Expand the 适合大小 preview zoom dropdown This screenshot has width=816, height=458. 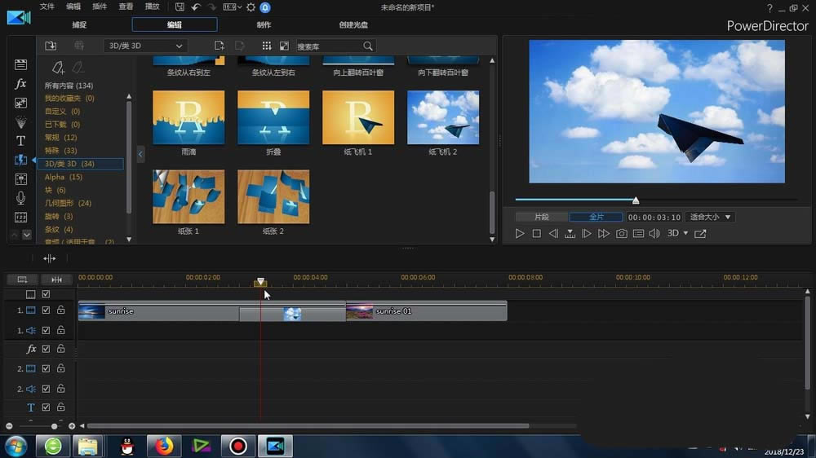(x=710, y=217)
